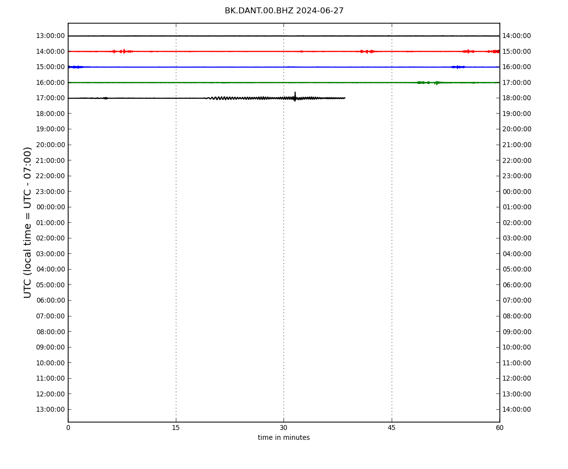
Task: Click right-axis label 21:00:00
Action: (x=517, y=145)
